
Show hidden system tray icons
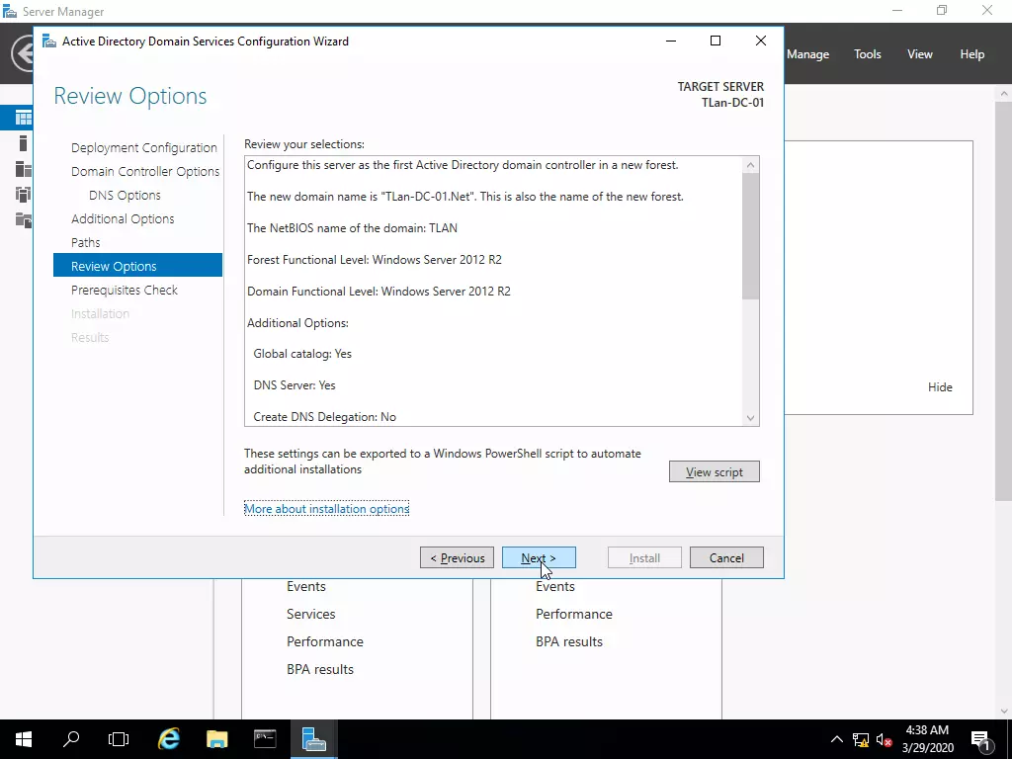point(836,739)
